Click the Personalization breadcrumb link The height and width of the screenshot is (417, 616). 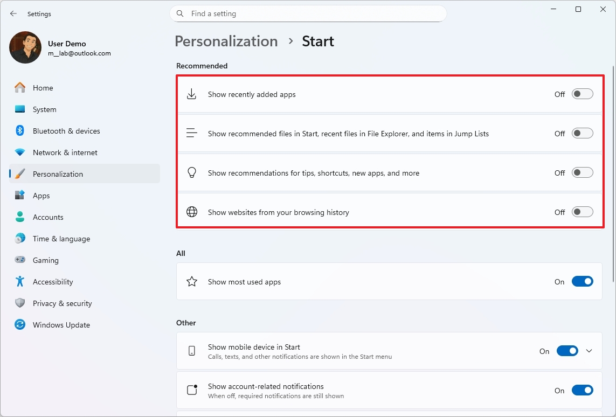[226, 41]
